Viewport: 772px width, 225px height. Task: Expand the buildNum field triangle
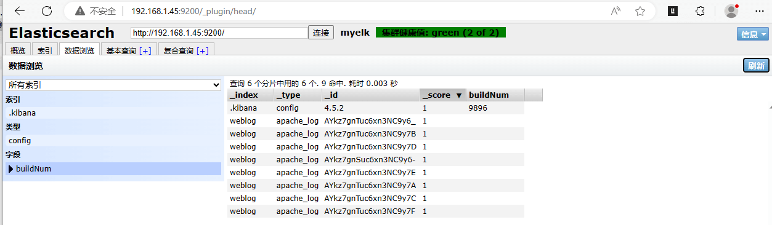click(11, 168)
